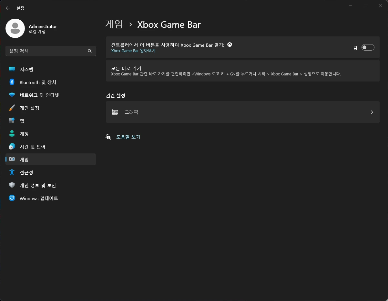Click the 앱 apps icon

point(12,121)
